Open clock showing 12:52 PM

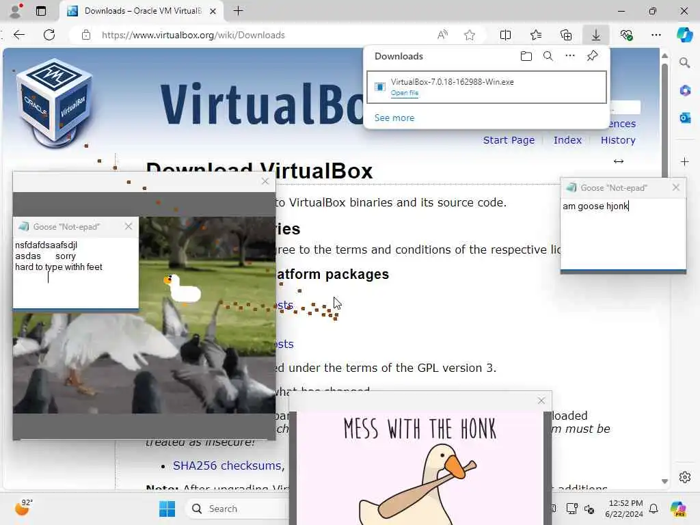pos(625,509)
